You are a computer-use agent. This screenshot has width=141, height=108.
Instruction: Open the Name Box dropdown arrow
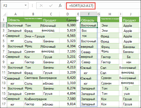tap(26, 5)
